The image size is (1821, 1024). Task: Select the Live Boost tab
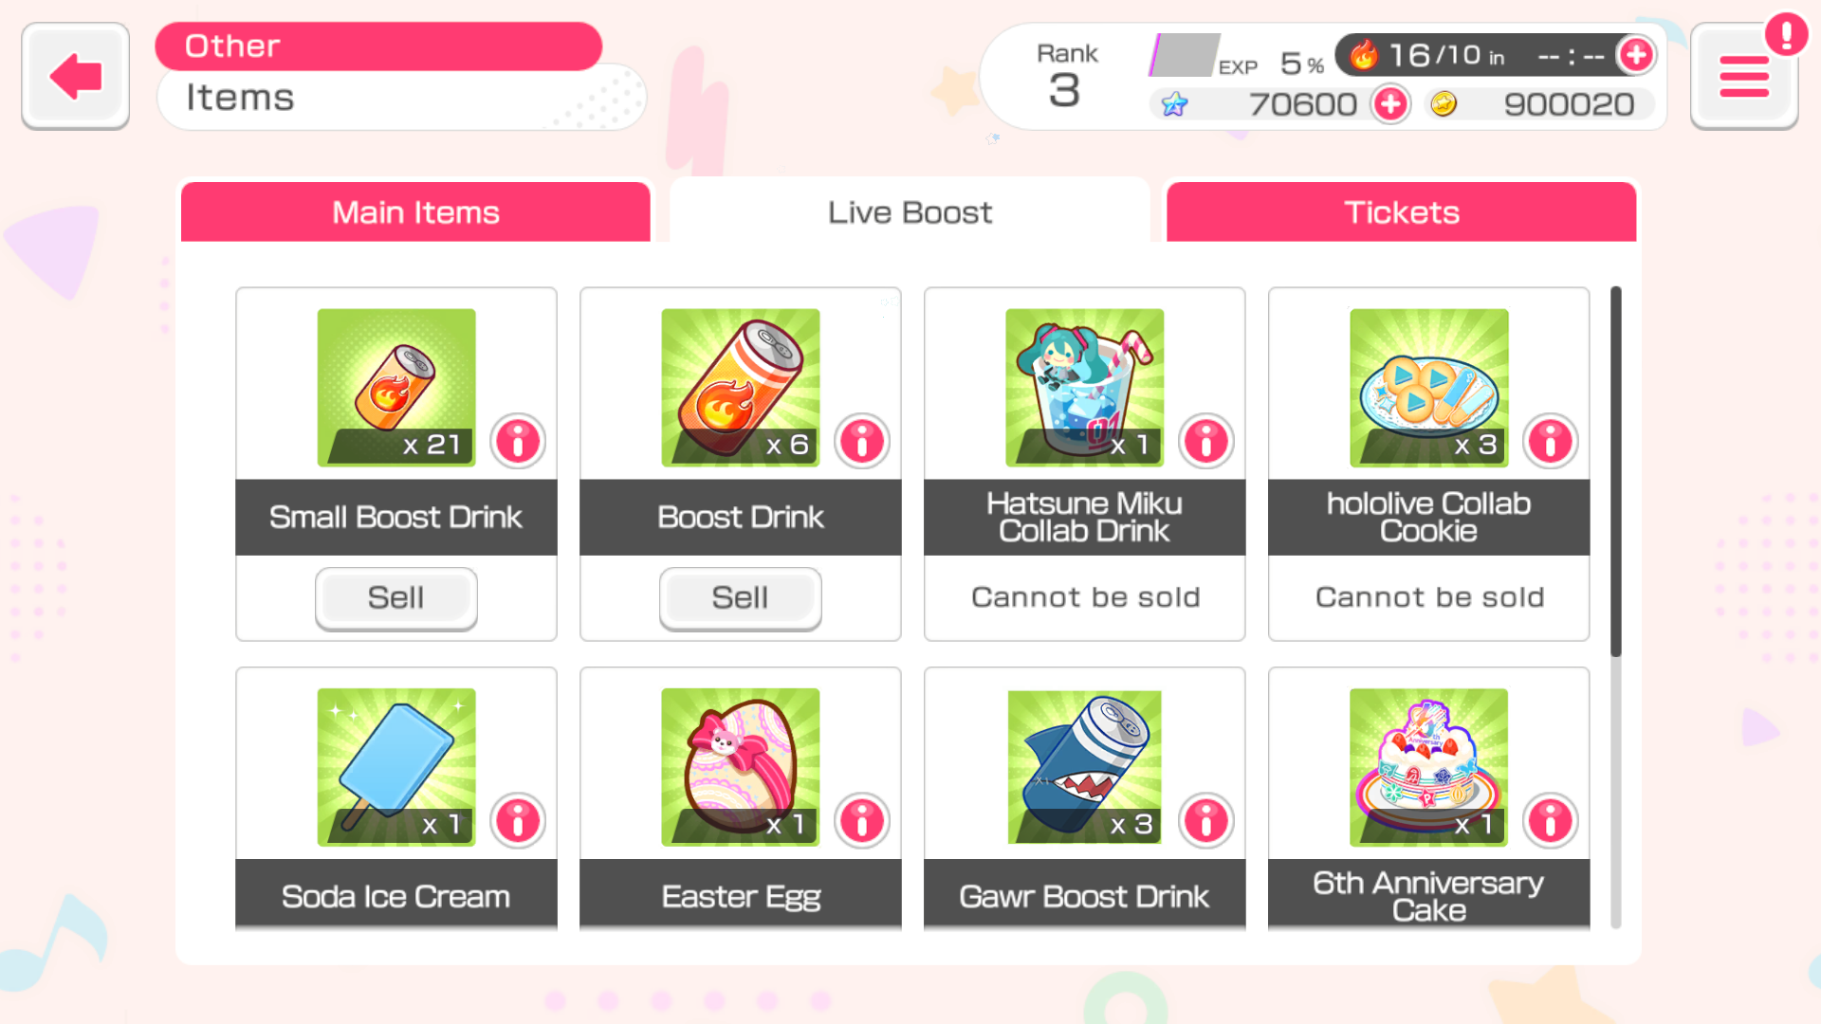910,210
